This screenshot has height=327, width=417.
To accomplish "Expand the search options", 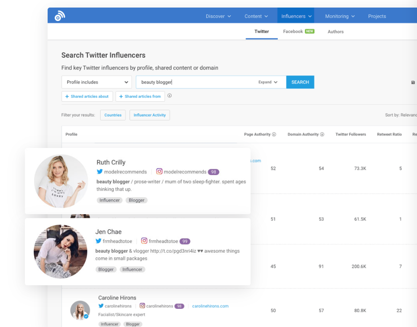I will (x=268, y=82).
